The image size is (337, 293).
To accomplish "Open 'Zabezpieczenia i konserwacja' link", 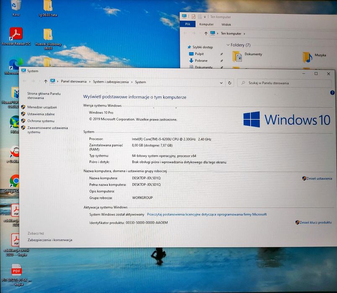I will 50,240.
